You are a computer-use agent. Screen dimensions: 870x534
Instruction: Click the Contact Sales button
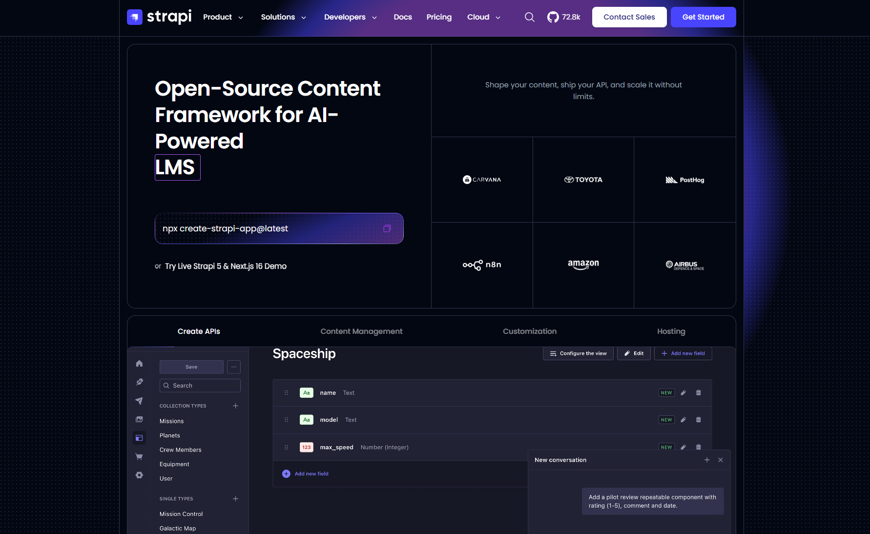tap(629, 17)
